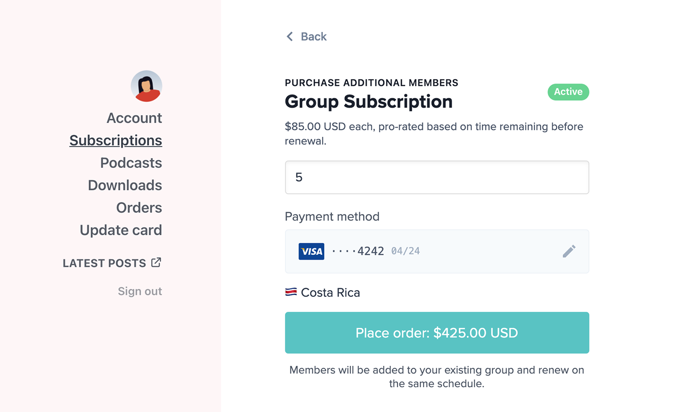The height and width of the screenshot is (412, 673).
Task: Open the Account menu item
Action: point(134,118)
